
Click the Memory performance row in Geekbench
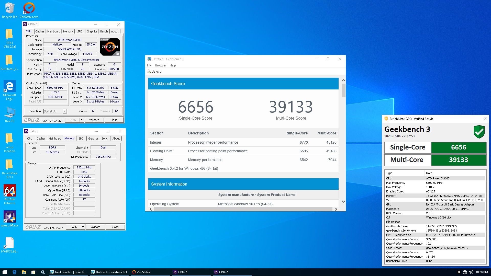coord(243,160)
